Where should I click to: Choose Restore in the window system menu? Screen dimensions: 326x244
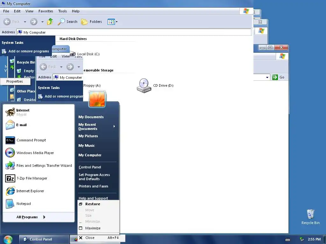pyautogui.click(x=99, y=204)
